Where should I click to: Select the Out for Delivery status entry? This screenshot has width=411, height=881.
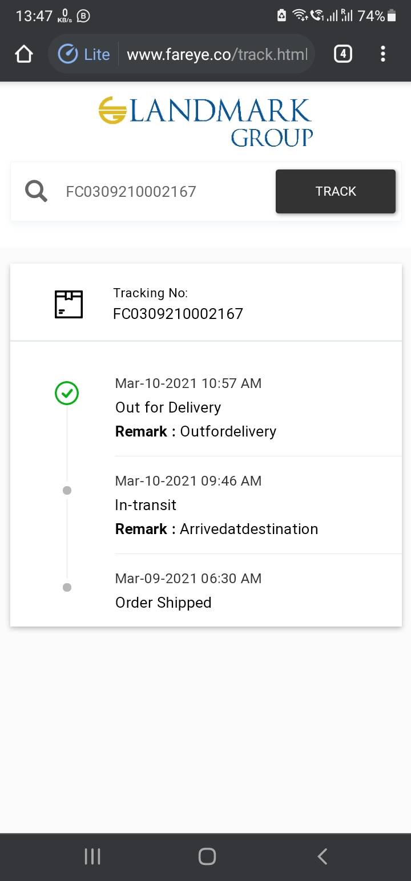click(x=168, y=407)
